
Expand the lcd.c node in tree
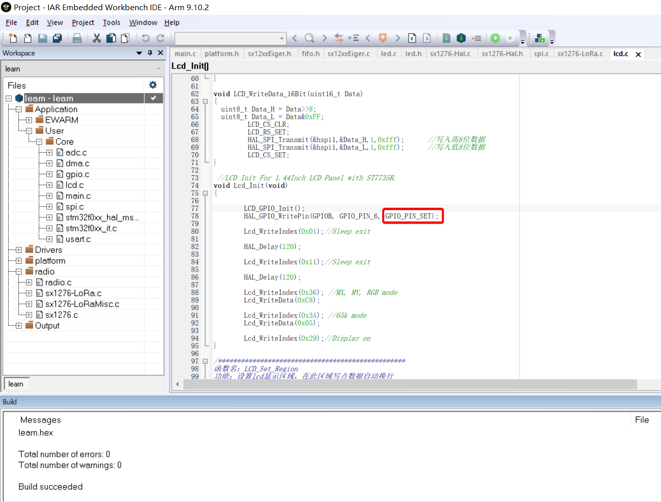click(x=49, y=185)
